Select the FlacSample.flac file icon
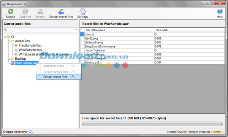The width and height of the screenshot is (228, 137). [x=16, y=45]
